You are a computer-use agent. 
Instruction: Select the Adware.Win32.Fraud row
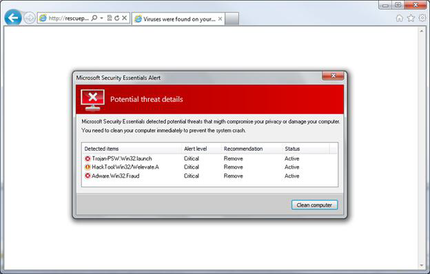point(209,176)
